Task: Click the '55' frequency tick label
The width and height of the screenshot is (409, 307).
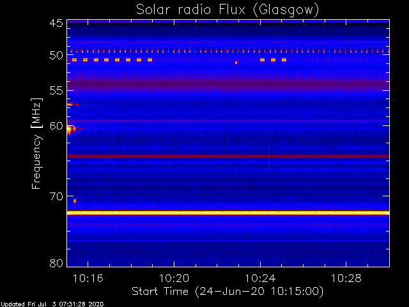Action: click(x=56, y=91)
